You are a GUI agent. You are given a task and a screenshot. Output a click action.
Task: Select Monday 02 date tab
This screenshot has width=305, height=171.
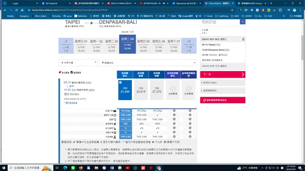point(96,46)
